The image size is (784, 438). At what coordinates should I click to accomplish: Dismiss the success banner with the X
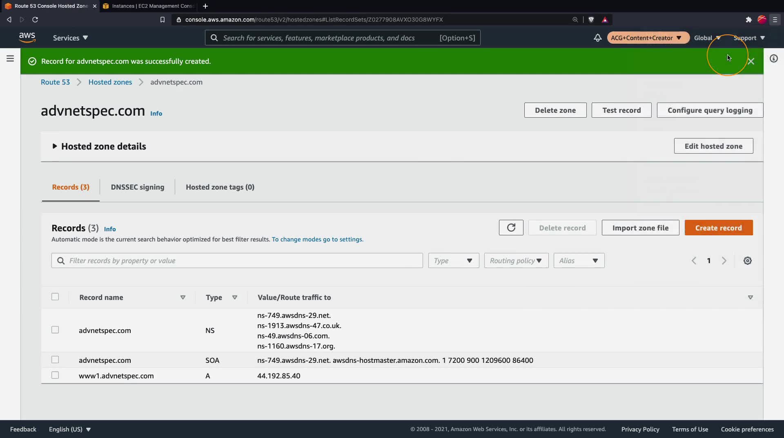(x=751, y=61)
